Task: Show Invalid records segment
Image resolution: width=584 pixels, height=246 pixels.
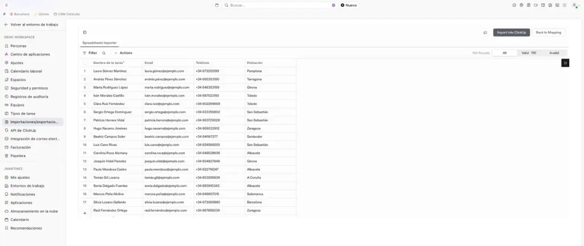Action: pos(554,53)
